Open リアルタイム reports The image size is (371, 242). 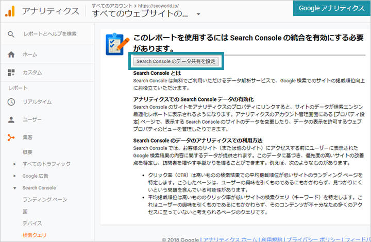(37, 102)
